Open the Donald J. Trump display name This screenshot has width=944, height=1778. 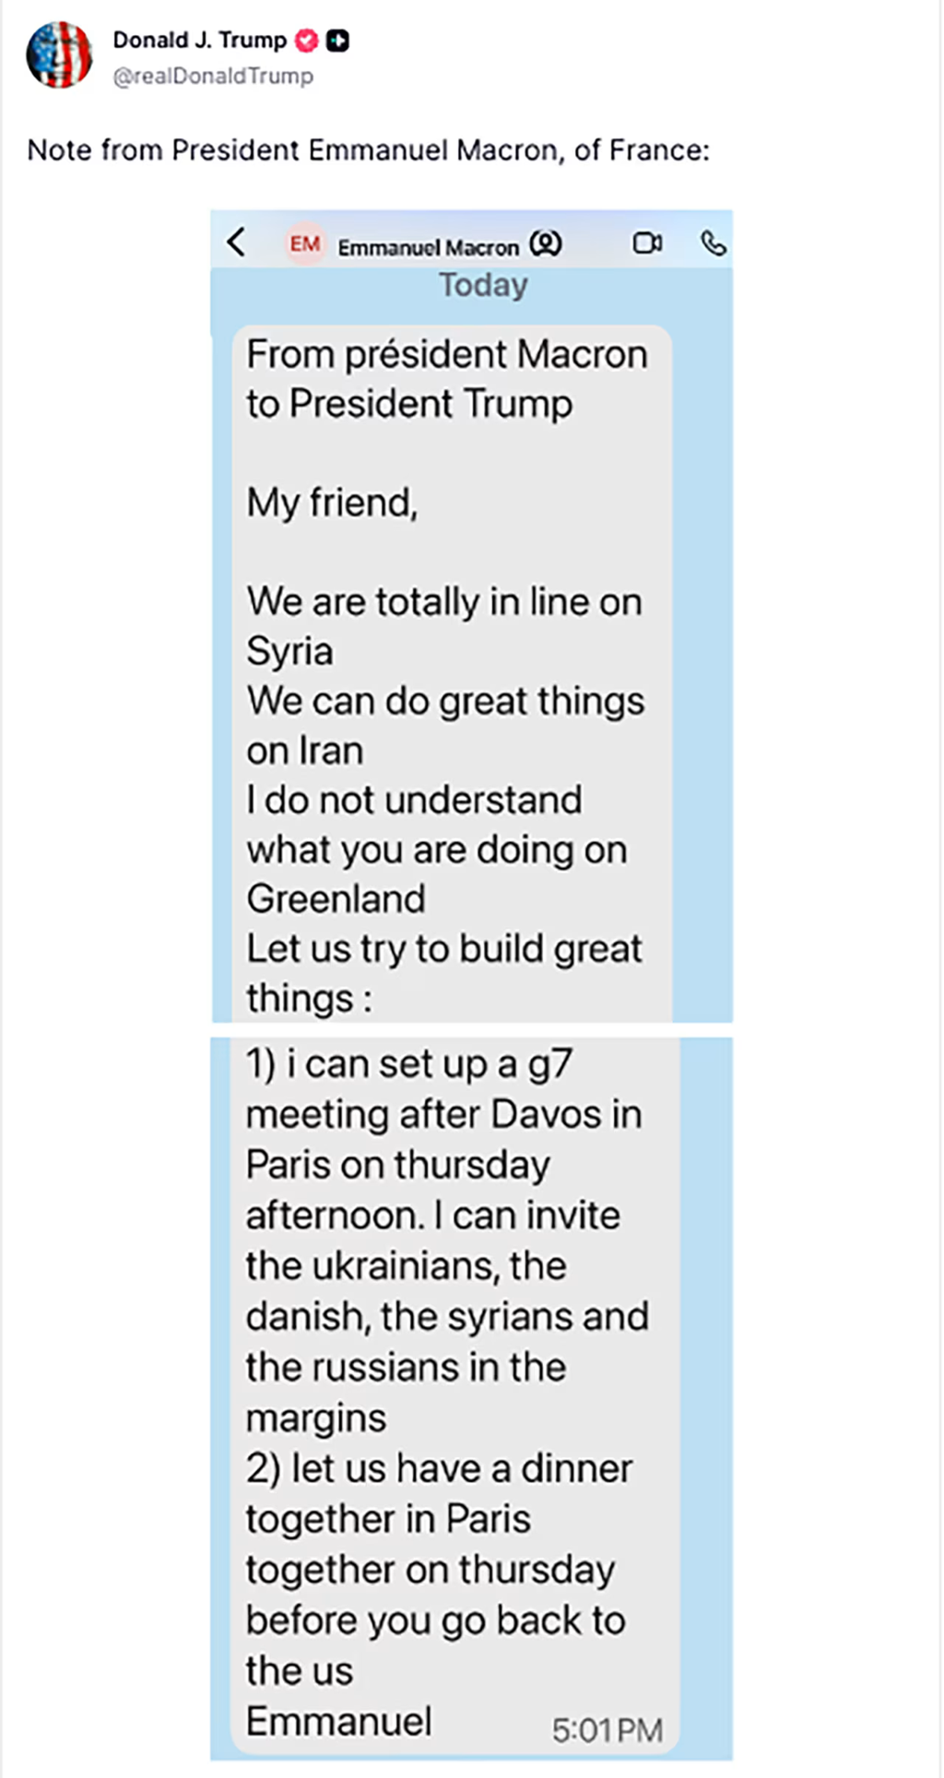[x=199, y=40]
